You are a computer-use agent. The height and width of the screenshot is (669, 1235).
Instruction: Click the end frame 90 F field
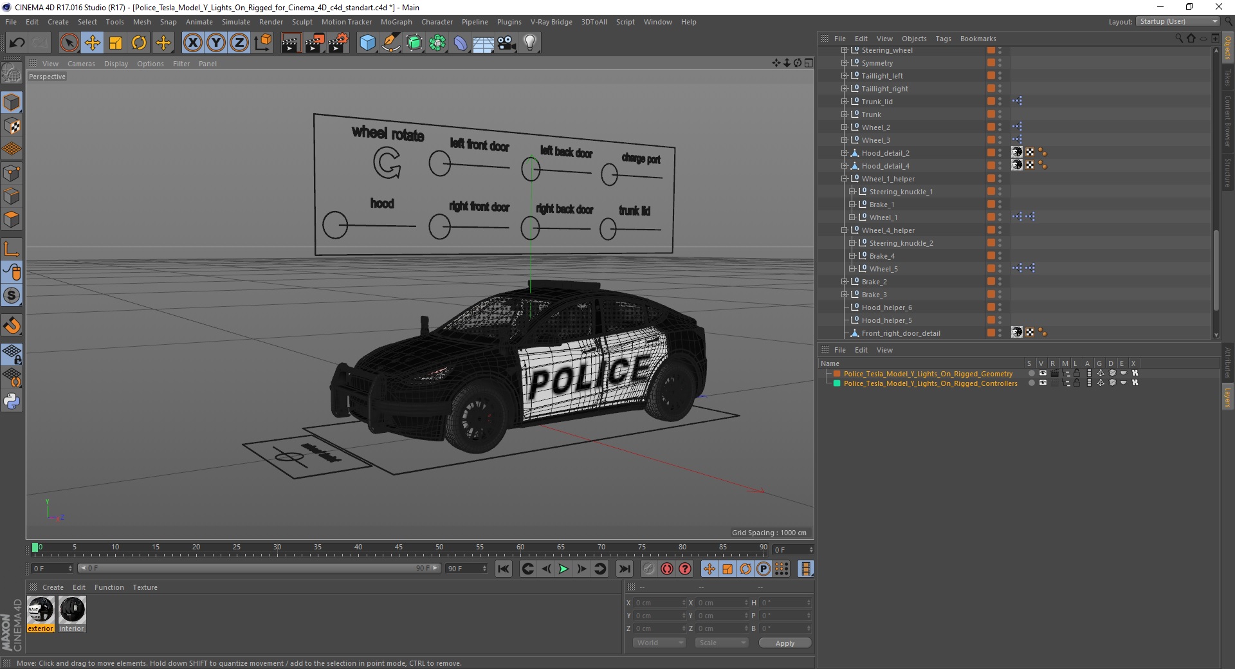click(466, 569)
